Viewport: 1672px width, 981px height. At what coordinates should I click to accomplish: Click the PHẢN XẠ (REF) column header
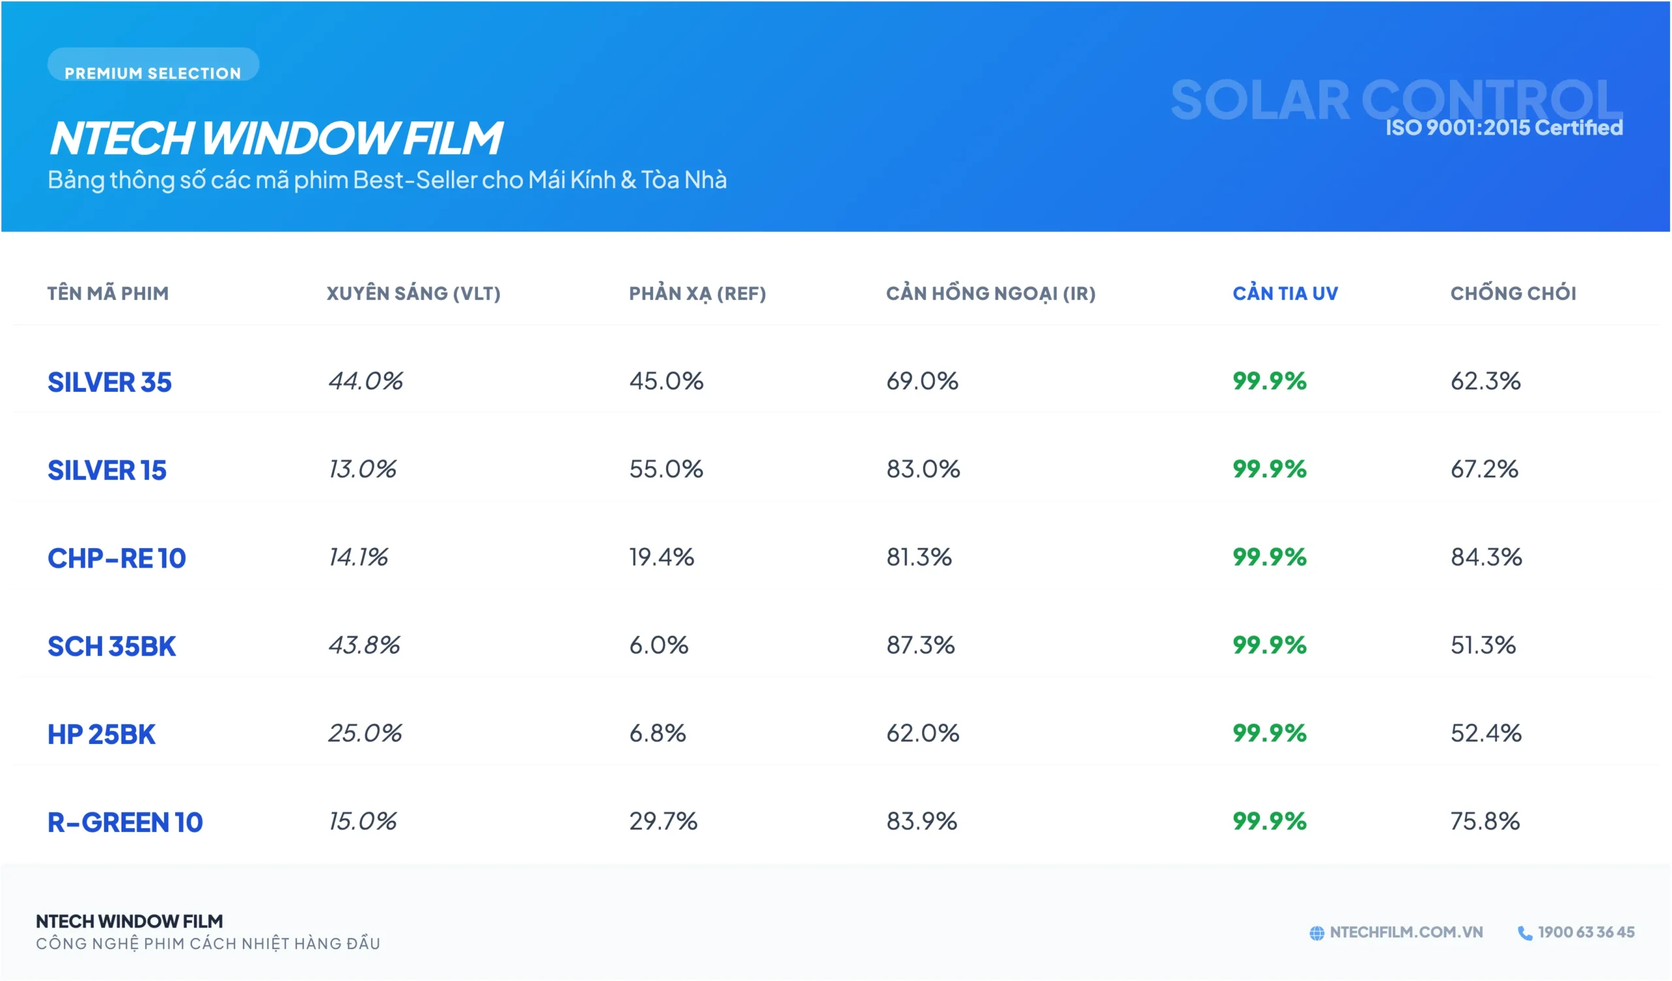(x=698, y=293)
